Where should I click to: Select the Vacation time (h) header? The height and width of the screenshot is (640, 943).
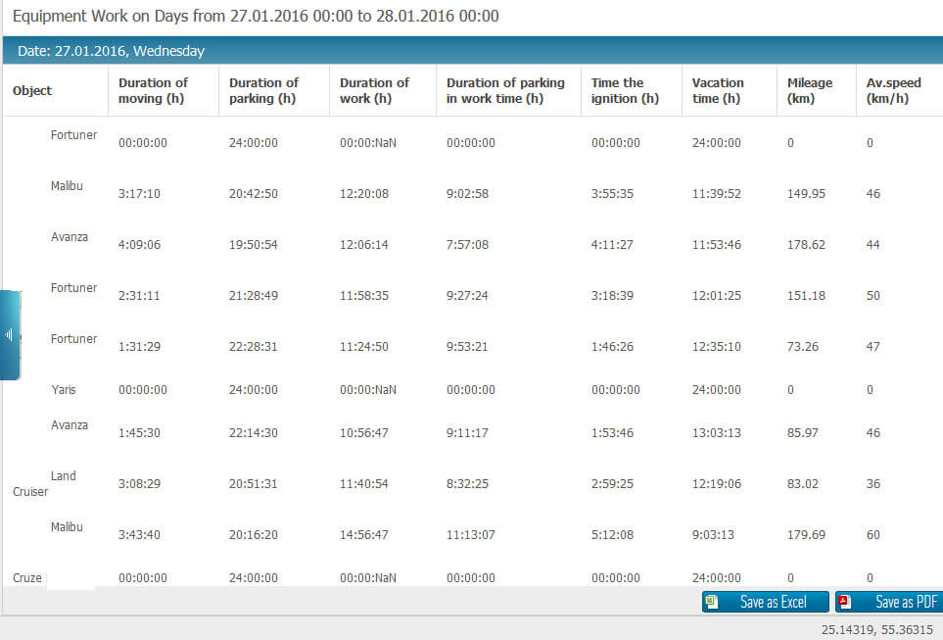(x=718, y=91)
